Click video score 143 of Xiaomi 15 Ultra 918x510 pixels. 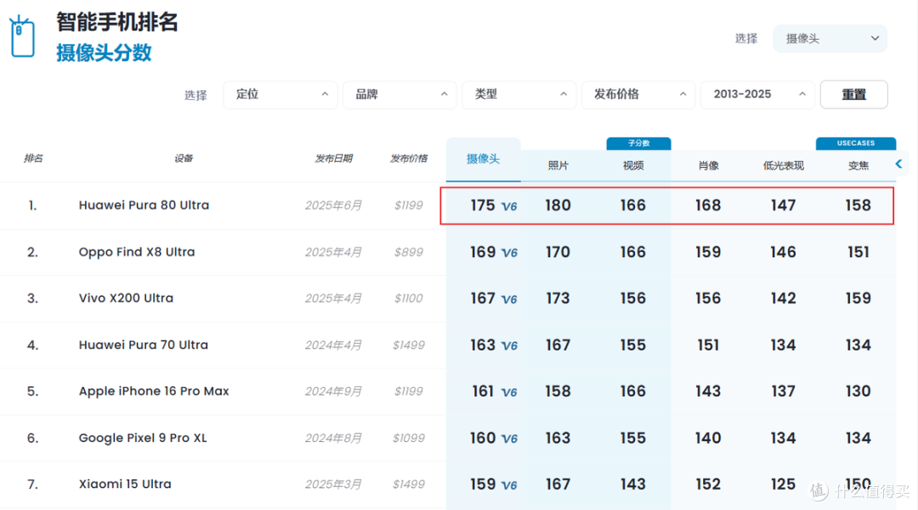coord(633,485)
